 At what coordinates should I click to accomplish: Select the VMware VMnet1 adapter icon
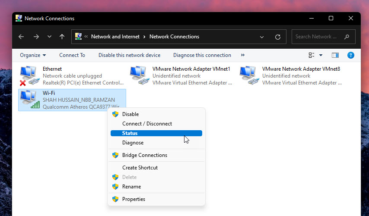pos(140,75)
